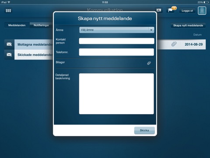Viewport: 210px width, 158px height.
Task: Click the Bilagor paperclip attachment icon
Action: coord(149,63)
